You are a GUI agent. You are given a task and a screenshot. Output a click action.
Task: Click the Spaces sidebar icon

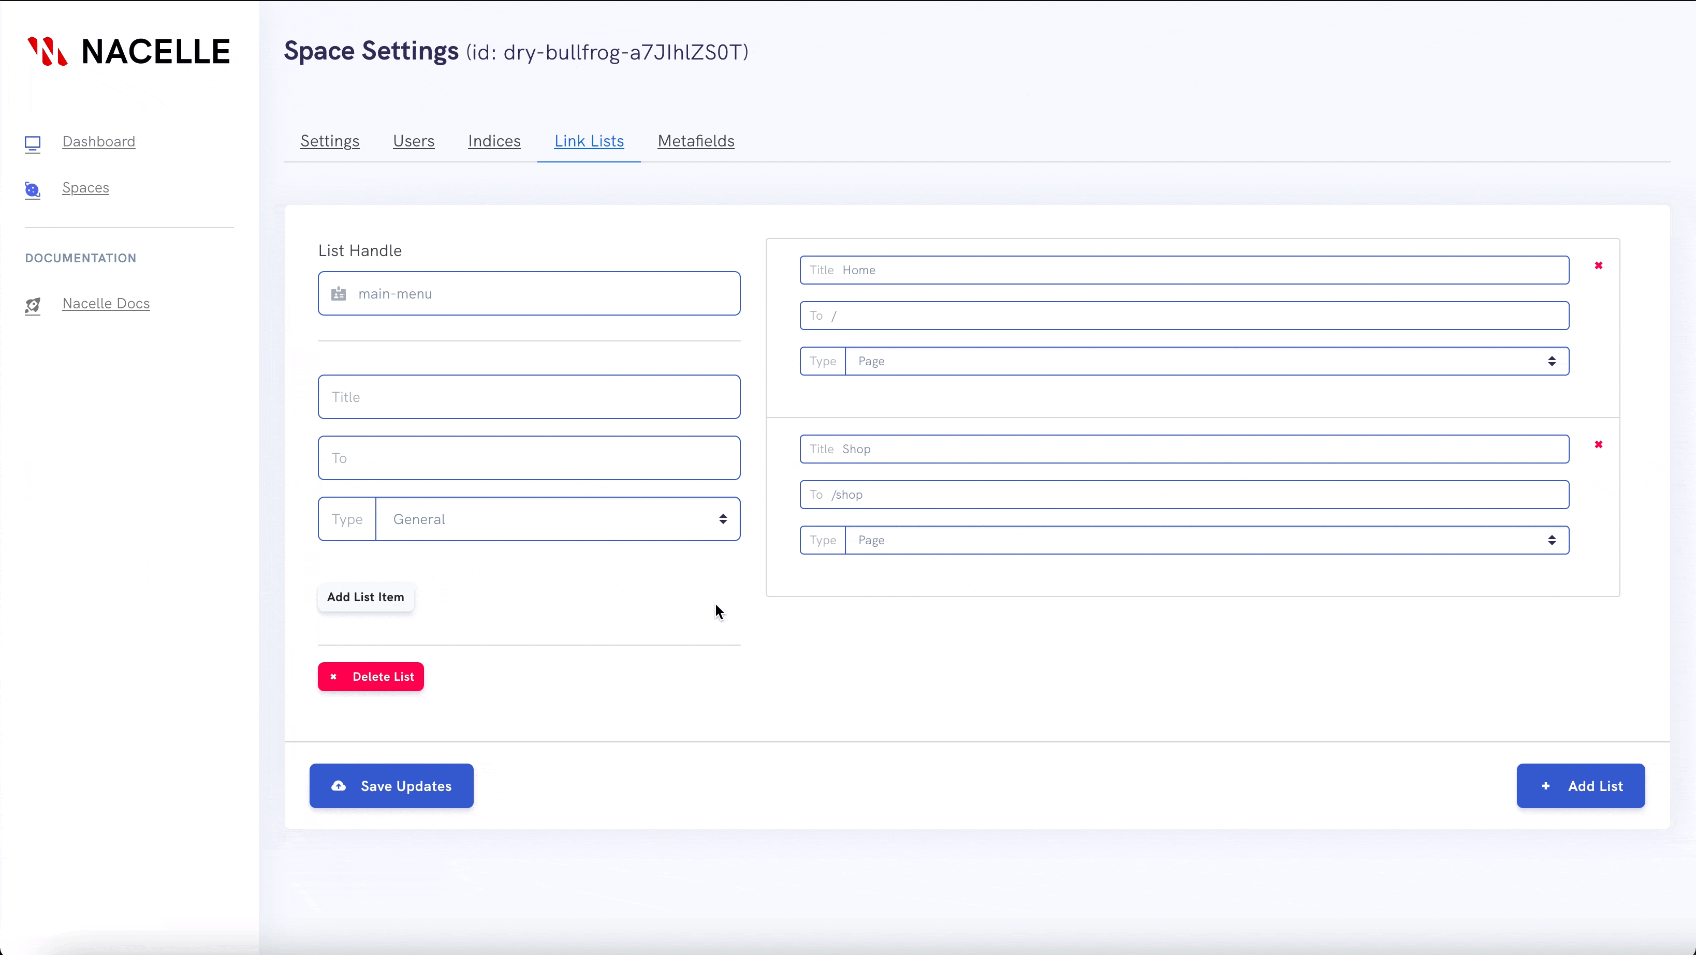coord(33,187)
